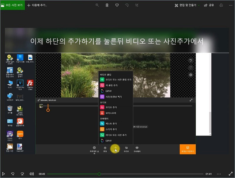Click the zoom magnifier icon in top toolbar
Viewport: 235px width, 178px height.
pyautogui.click(x=97, y=5)
